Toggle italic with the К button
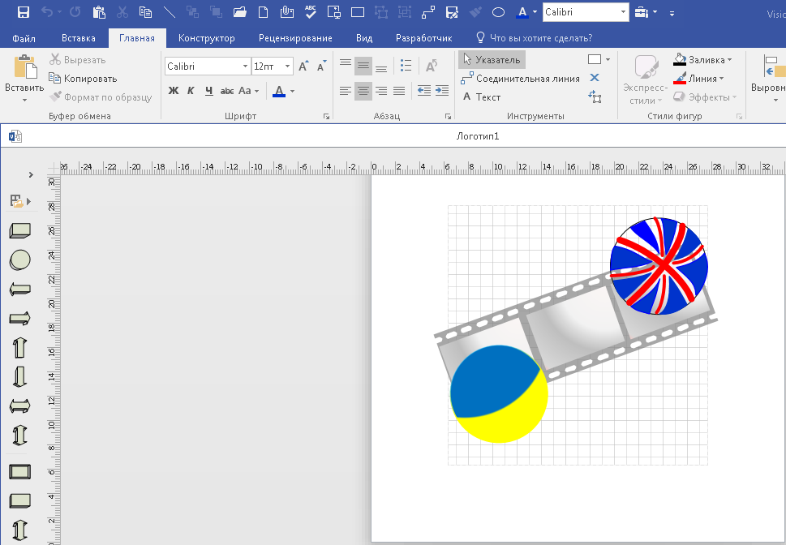 pos(191,91)
